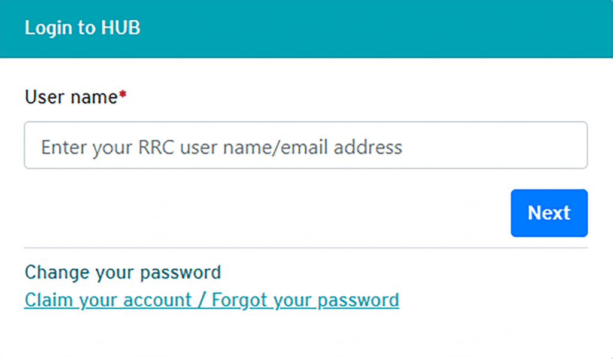Image resolution: width=613 pixels, height=359 pixels.
Task: Click the Login to HUB header
Action: tap(82, 27)
